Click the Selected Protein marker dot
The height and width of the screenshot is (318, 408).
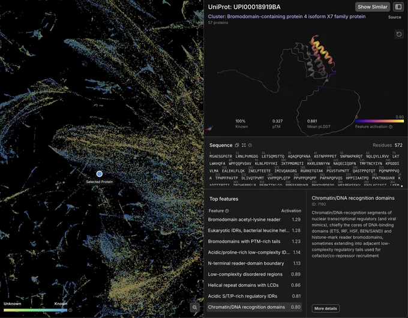click(x=99, y=174)
